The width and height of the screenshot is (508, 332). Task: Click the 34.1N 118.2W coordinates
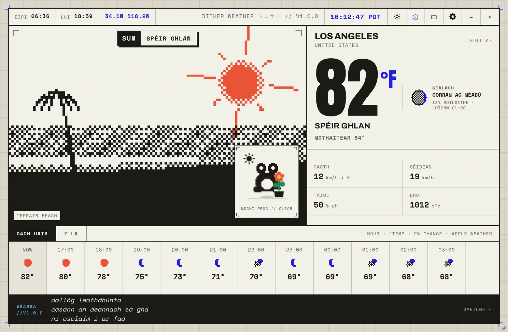click(127, 16)
